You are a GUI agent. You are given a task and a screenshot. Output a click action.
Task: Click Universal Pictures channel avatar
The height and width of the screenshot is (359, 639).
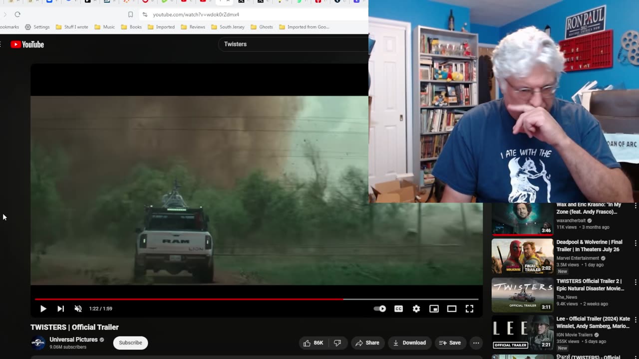(38, 343)
